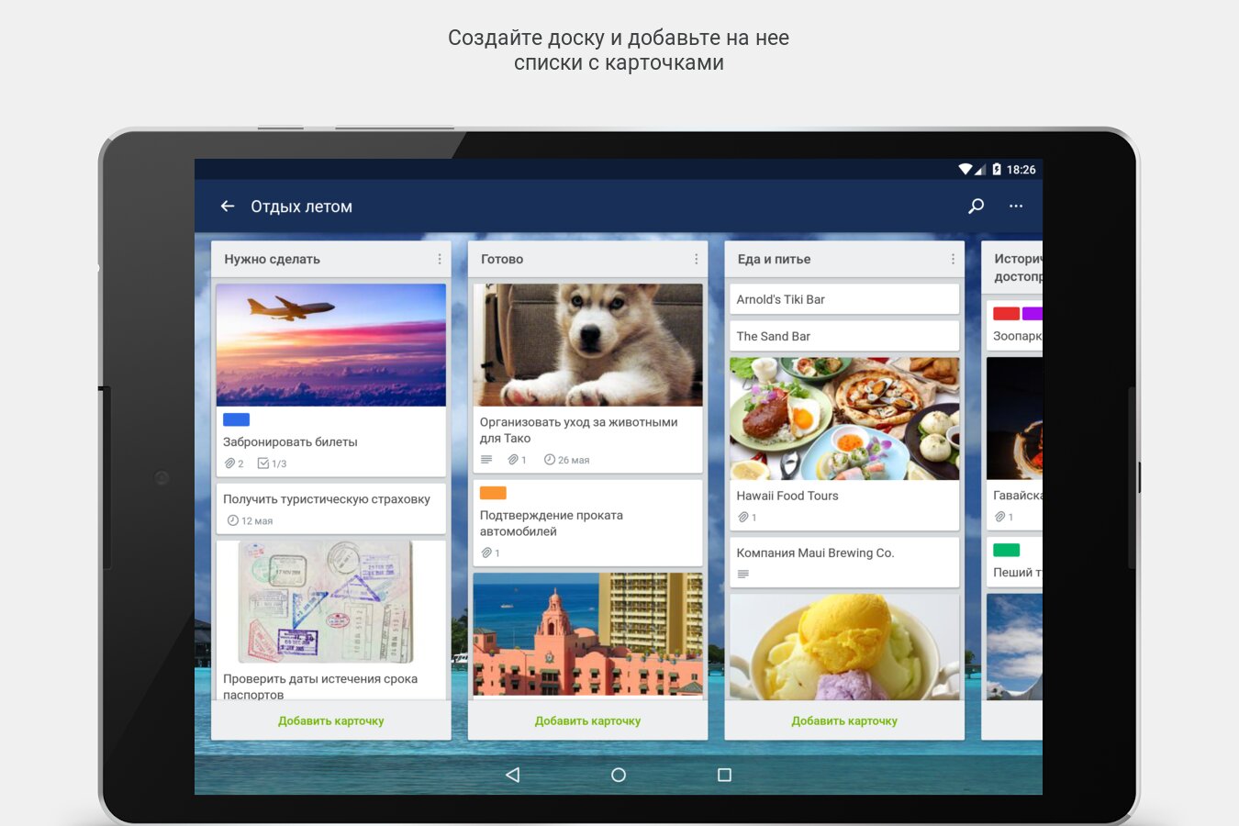Click 'Добавить карточку' under Еда и питье
The image size is (1239, 826).
coord(844,720)
